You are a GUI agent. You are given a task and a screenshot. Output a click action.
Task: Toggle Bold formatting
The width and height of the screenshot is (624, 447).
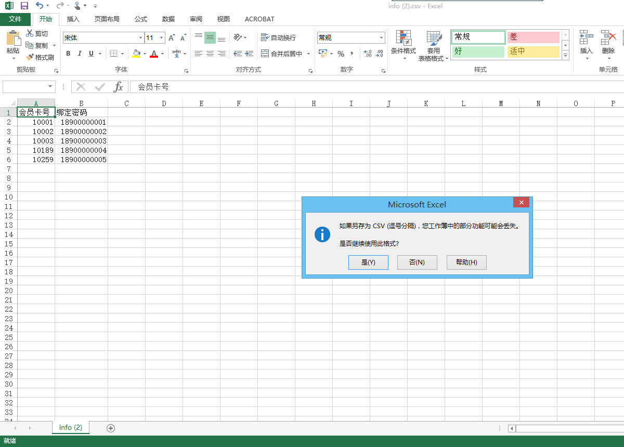pos(68,54)
